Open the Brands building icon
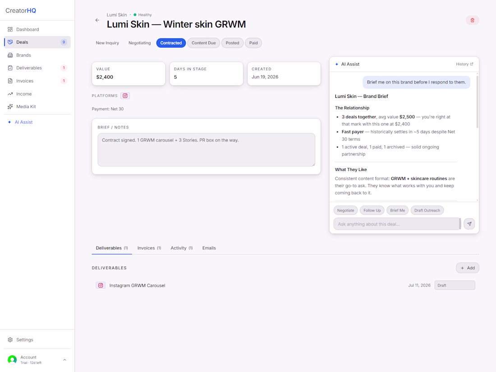Viewport: 496px width, 372px height. click(x=10, y=55)
